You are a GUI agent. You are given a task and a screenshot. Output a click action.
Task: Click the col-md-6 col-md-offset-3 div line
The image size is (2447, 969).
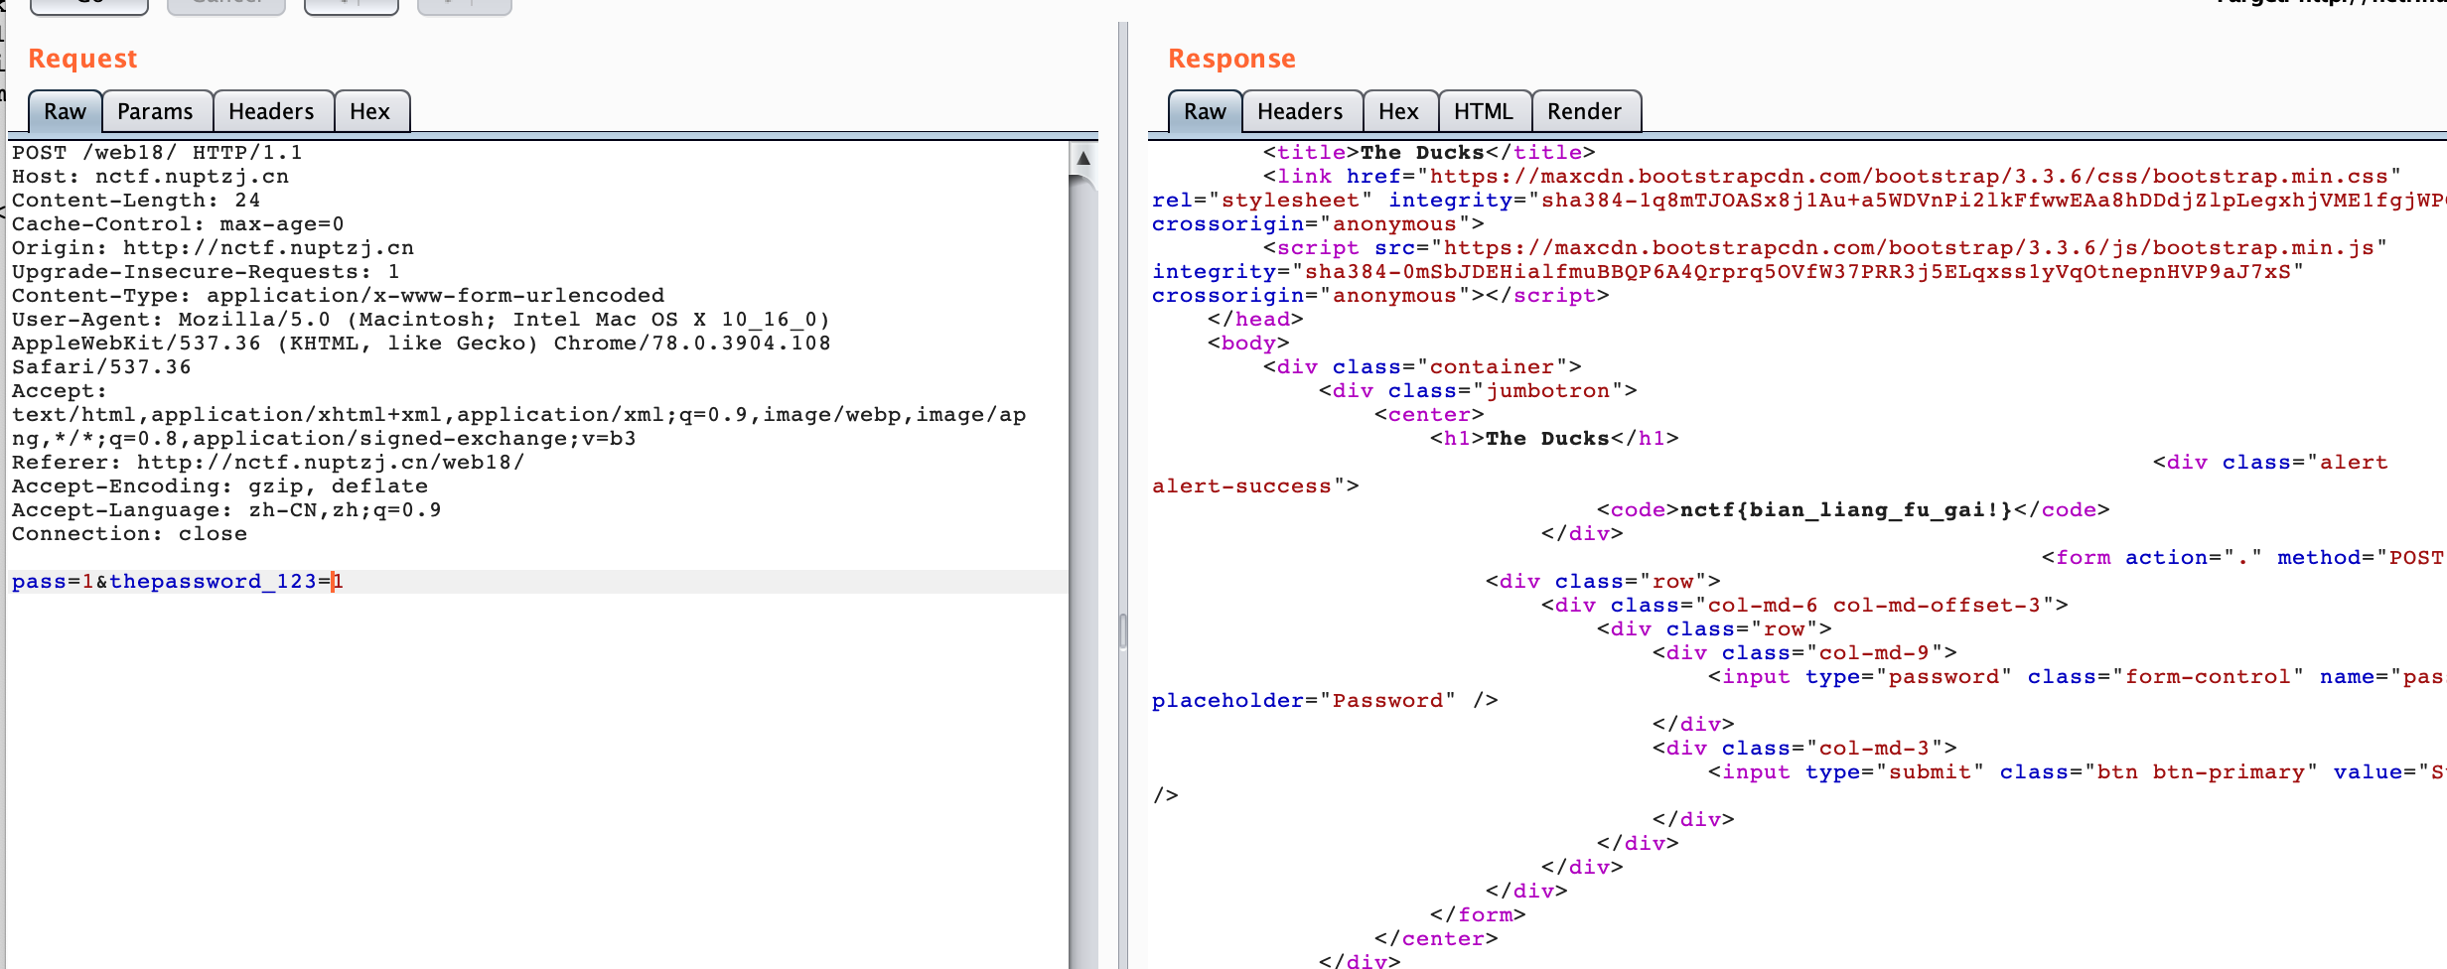pyautogui.click(x=1804, y=606)
